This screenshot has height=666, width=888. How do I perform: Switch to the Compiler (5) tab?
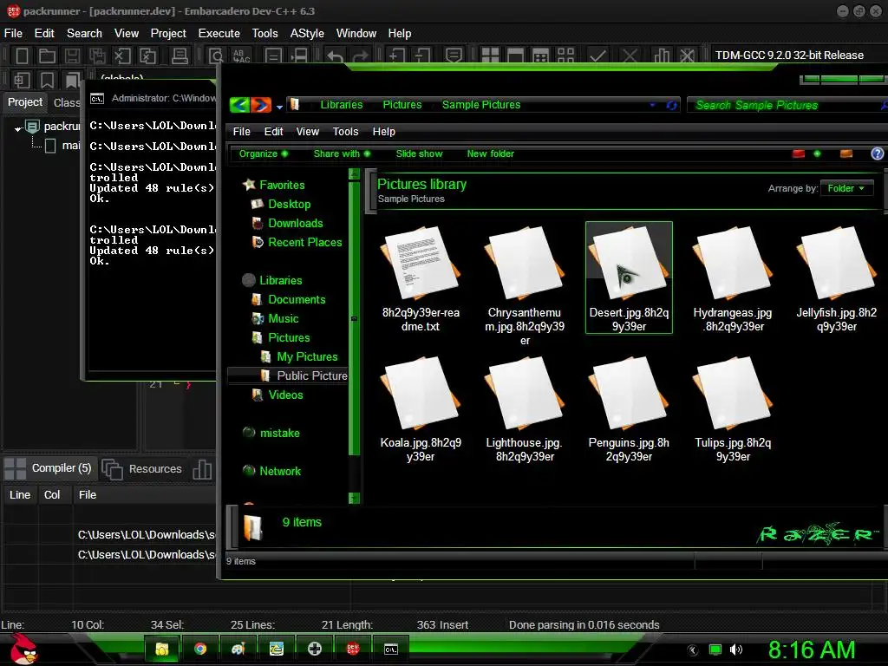(x=48, y=468)
